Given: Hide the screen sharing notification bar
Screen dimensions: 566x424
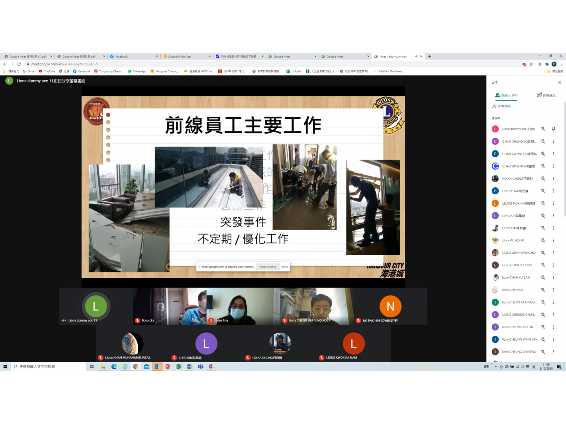Looking at the screenshot, I should 285,267.
